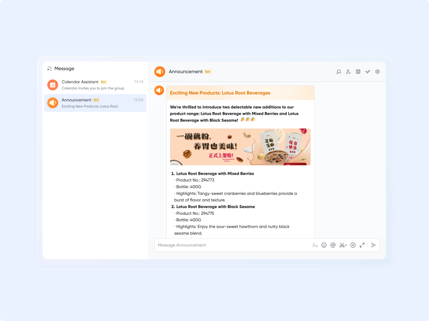Toggle the Aa text formatting icon
The width and height of the screenshot is (429, 321).
(315, 245)
